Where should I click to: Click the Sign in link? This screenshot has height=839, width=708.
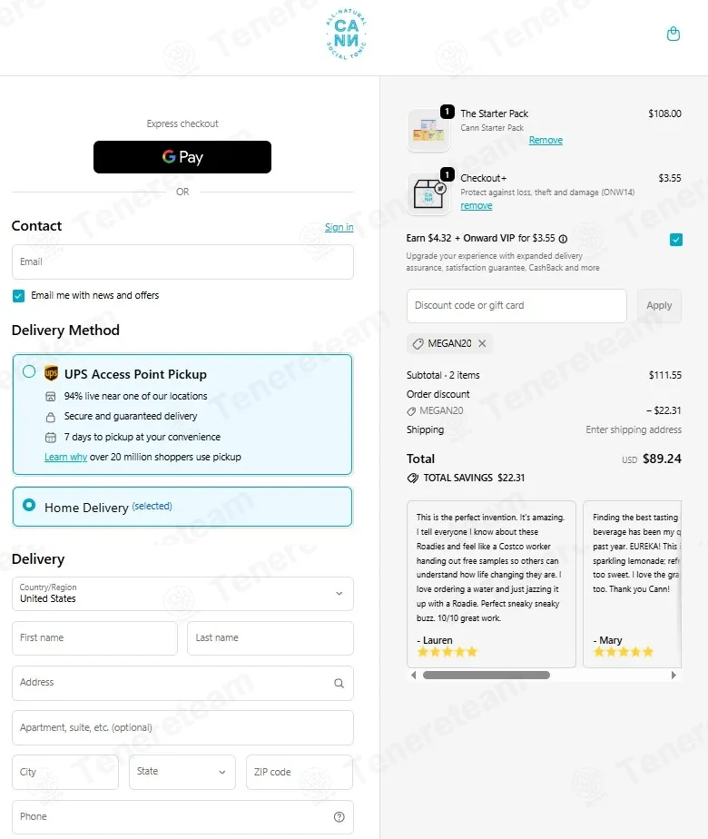(x=339, y=227)
